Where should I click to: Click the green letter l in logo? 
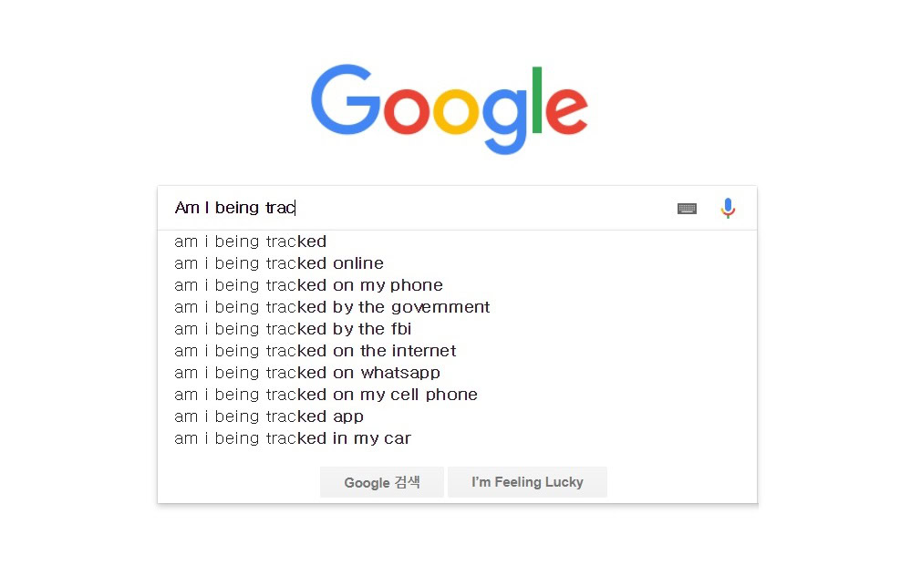(538, 100)
